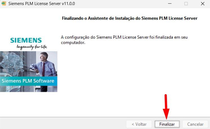Click the A configuração do Siemens message text
This screenshot has width=210, height=129.
[x=124, y=40]
